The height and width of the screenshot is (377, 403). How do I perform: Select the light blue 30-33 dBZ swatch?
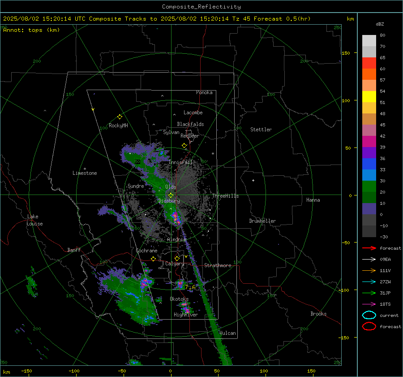[x=369, y=175]
